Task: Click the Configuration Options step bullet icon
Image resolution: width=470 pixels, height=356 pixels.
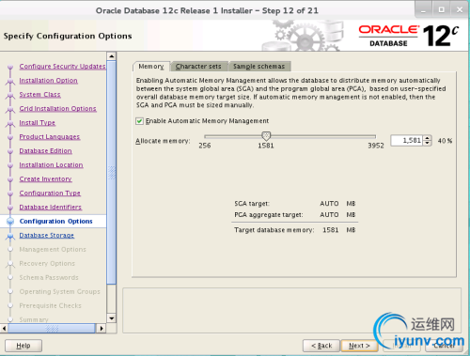Action: click(10, 222)
